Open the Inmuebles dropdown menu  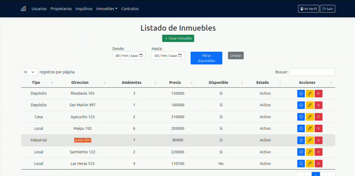tap(107, 9)
